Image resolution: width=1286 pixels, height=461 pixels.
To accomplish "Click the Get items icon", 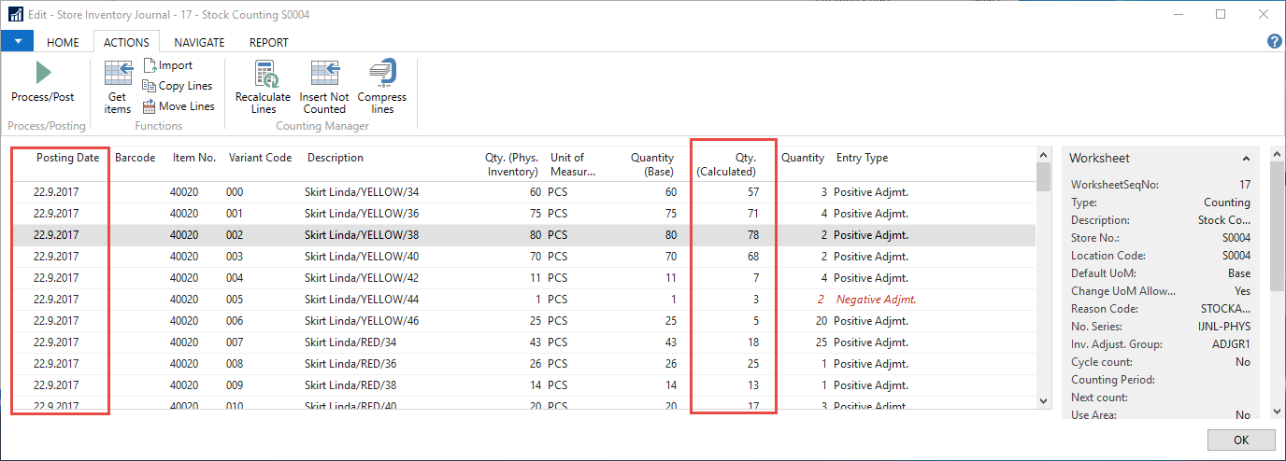I will pyautogui.click(x=118, y=74).
